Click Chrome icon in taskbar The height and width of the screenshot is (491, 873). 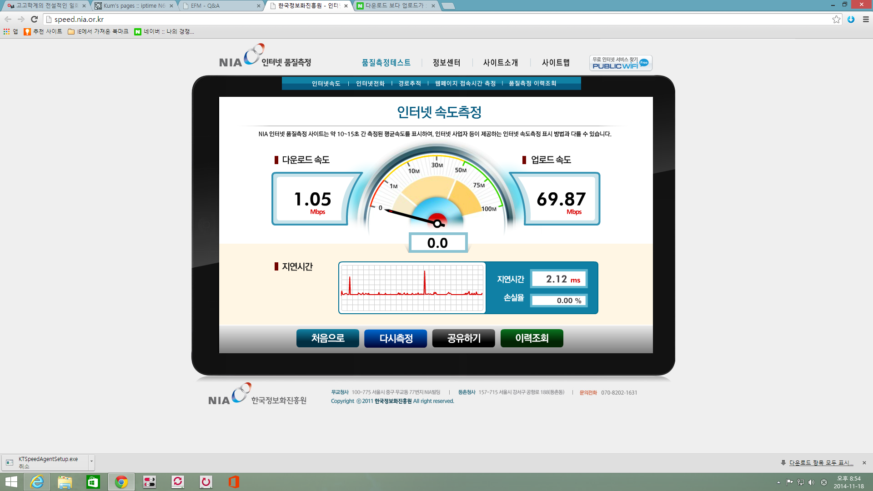click(x=121, y=482)
